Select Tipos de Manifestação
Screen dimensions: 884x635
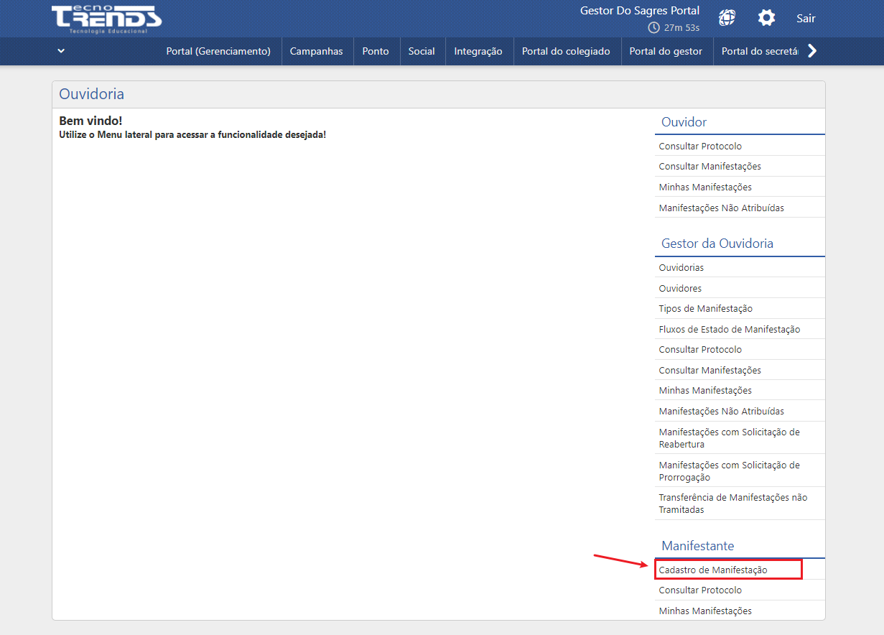pos(705,308)
